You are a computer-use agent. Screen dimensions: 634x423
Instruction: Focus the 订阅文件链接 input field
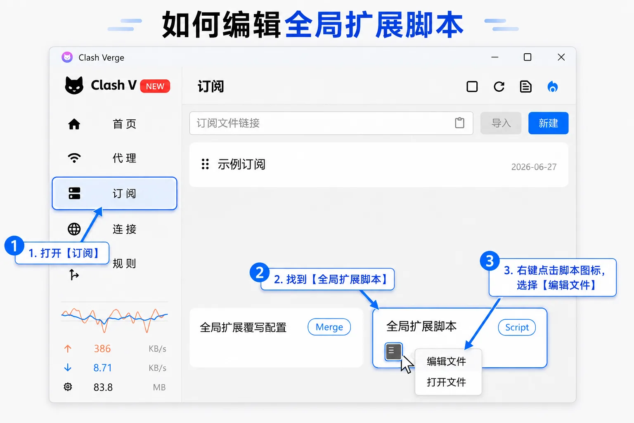tap(331, 123)
